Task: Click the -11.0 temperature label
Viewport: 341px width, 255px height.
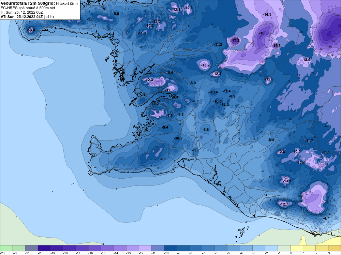Action: (142, 33)
